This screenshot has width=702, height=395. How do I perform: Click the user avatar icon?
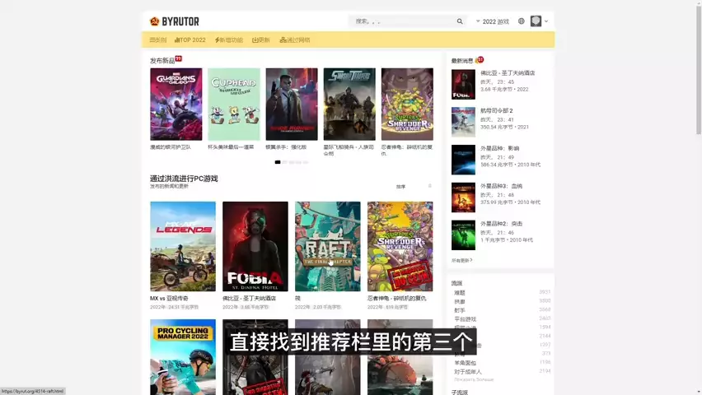click(x=536, y=21)
